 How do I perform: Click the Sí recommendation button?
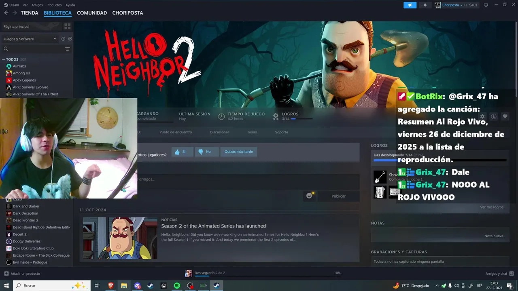(x=182, y=152)
